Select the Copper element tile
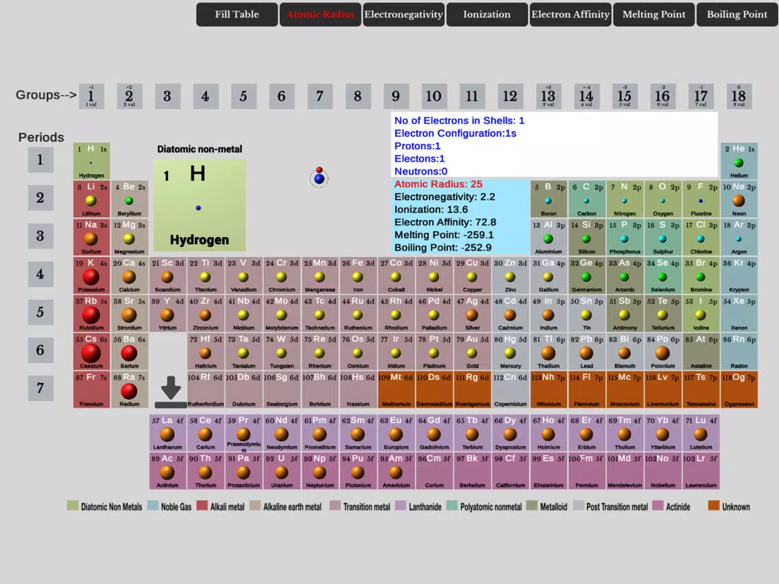 coord(472,276)
